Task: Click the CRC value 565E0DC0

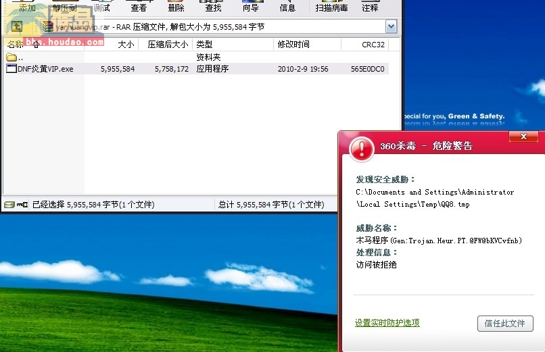Action: (367, 69)
